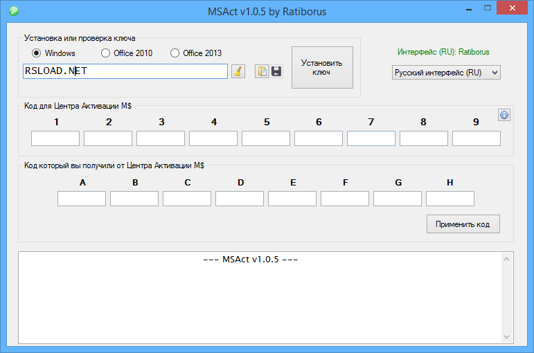
Task: Click received code field C
Action: pyautogui.click(x=187, y=199)
